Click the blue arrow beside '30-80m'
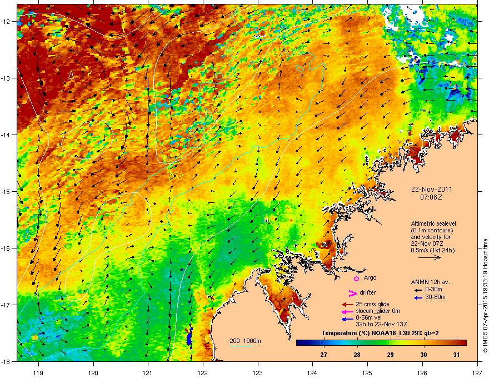489x378 pixels. pos(419,298)
